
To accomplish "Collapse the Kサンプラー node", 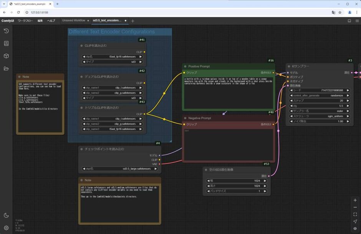I will 289,66.
